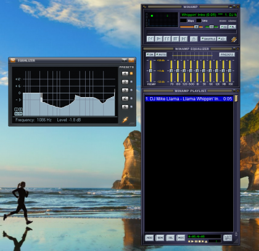Click the mini previous button in playlist
259x251 pixels.
tap(189, 241)
